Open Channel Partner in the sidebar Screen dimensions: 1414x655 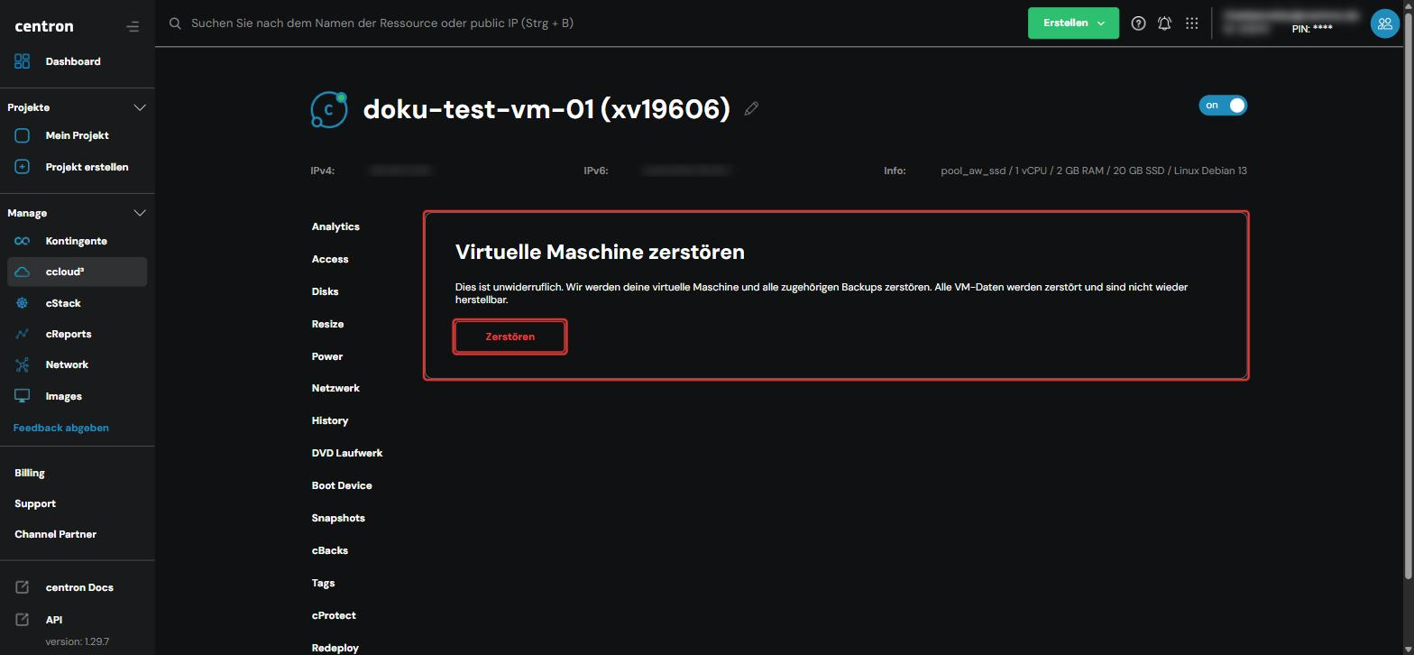(x=55, y=534)
